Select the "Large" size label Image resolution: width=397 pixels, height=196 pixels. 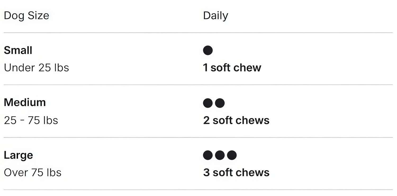[x=19, y=155]
